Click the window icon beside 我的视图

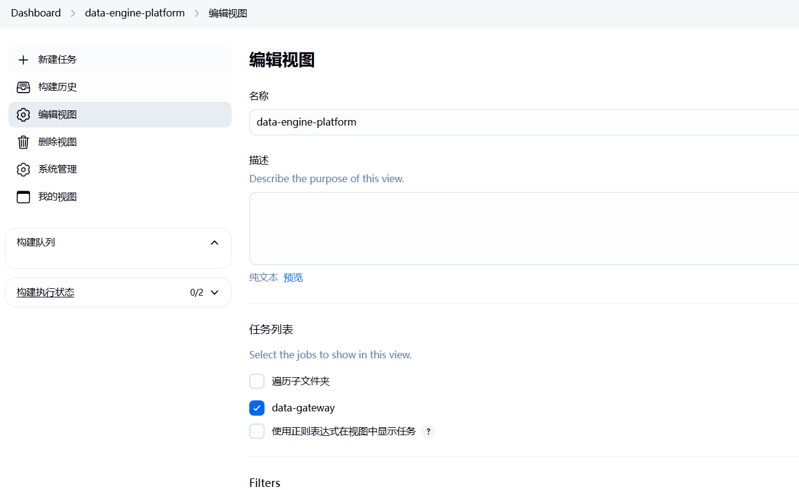23,197
